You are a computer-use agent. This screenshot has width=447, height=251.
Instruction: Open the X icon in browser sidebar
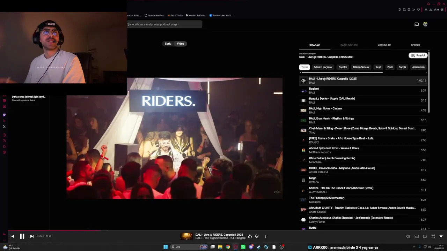point(4,127)
